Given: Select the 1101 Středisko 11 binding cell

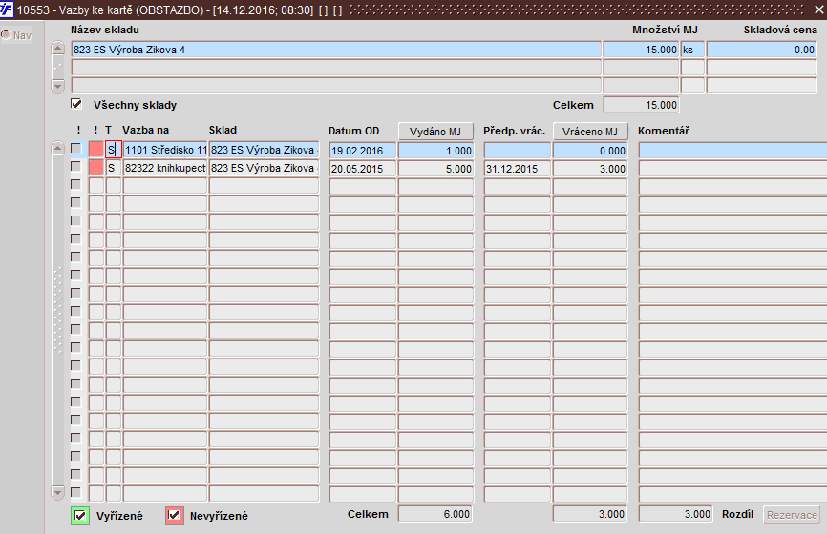Looking at the screenshot, I should [x=165, y=150].
